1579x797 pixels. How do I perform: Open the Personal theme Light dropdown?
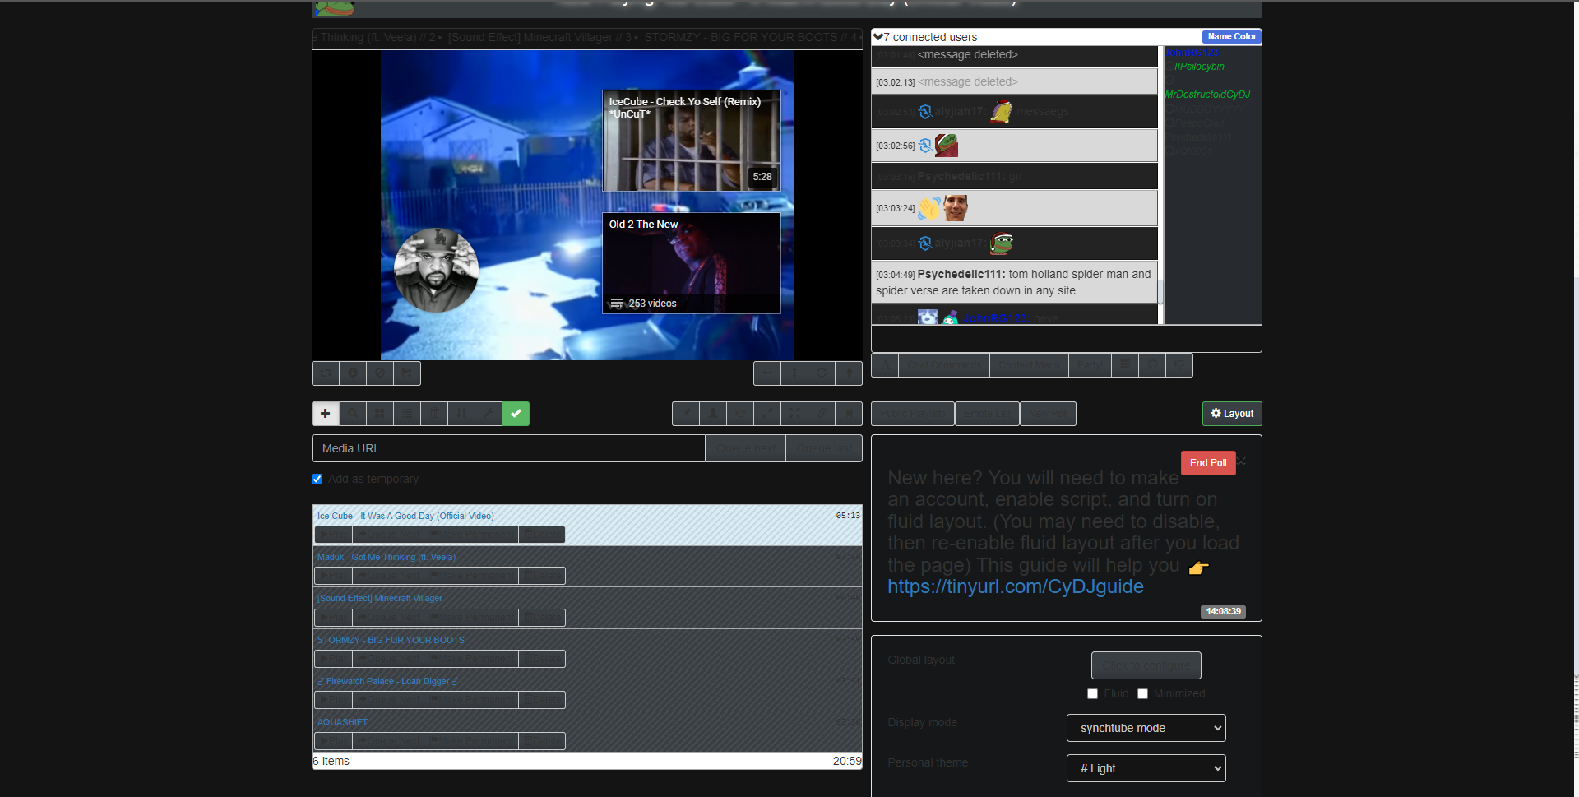tap(1146, 768)
